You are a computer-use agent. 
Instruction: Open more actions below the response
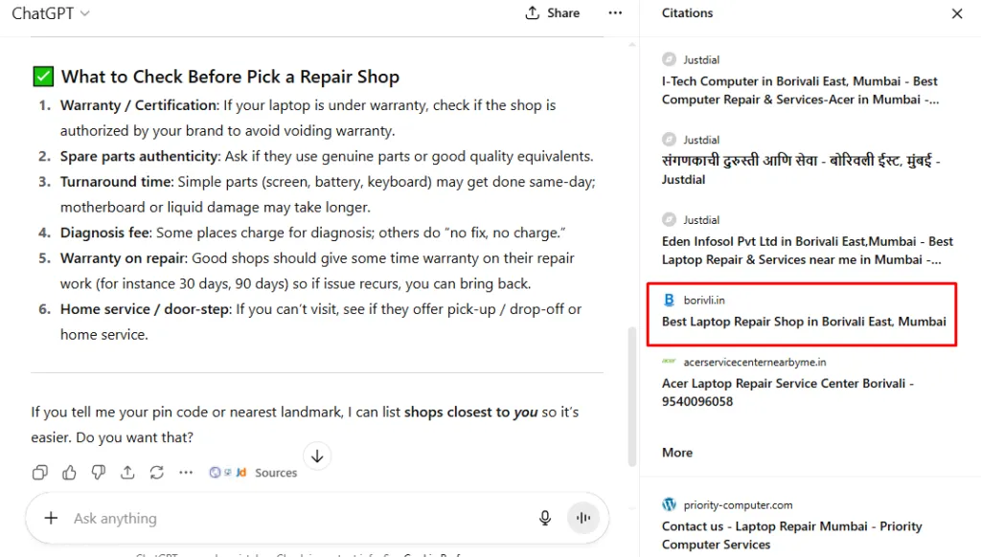(x=186, y=472)
